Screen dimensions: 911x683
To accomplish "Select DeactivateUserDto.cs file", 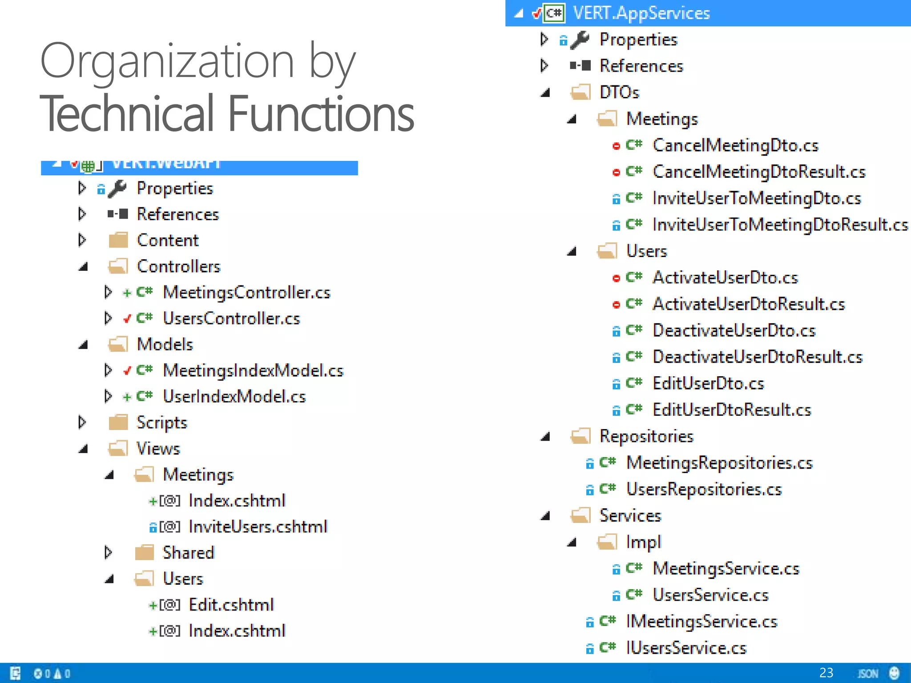I will pos(734,330).
